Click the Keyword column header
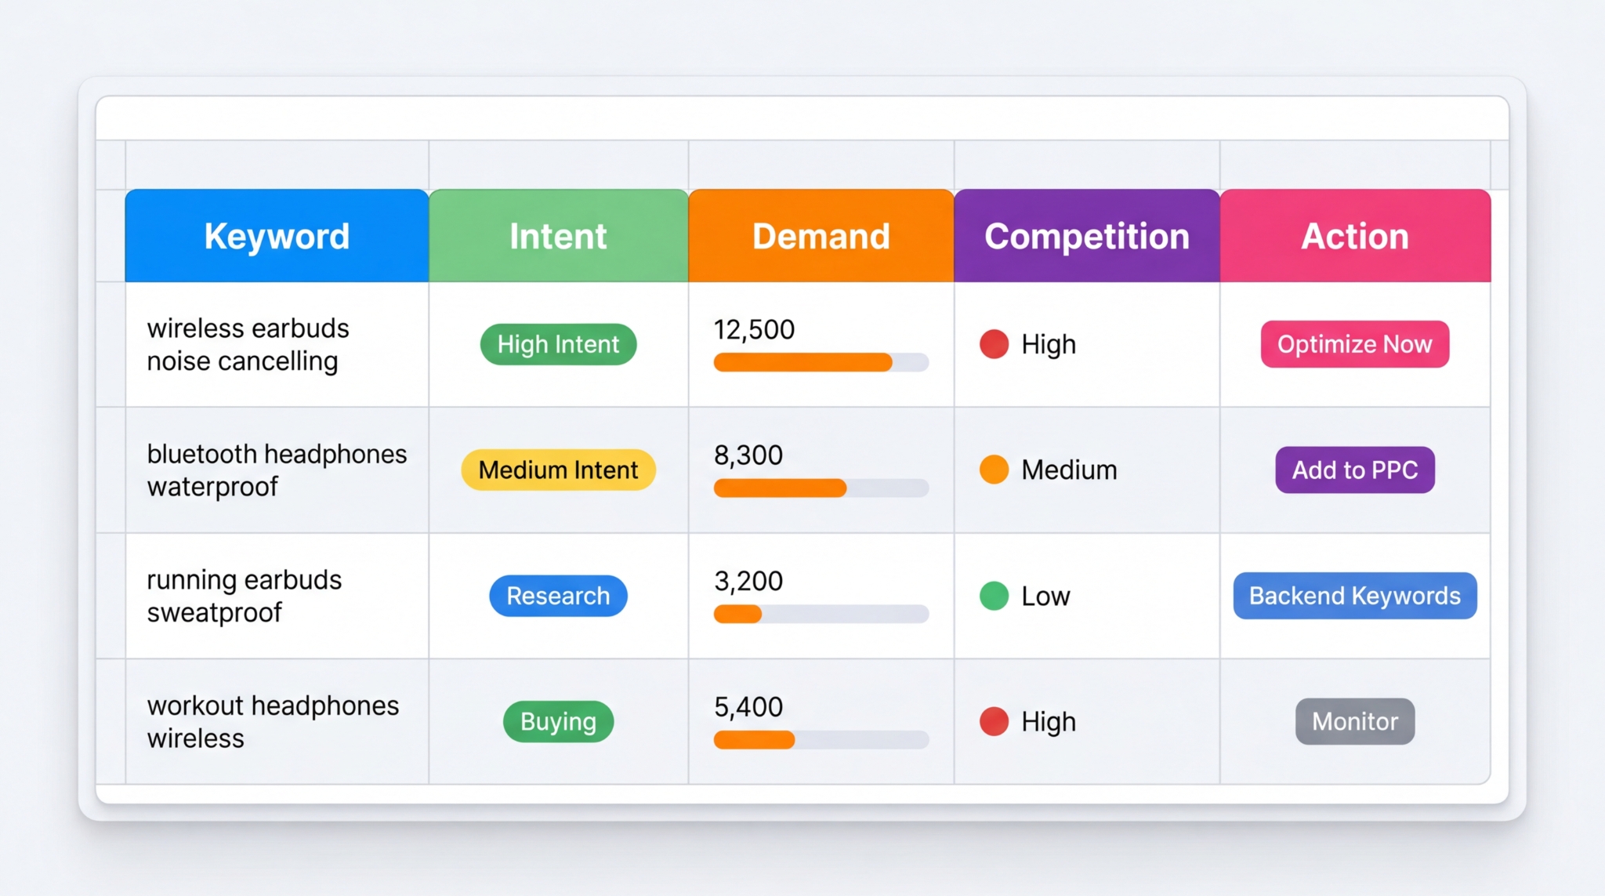This screenshot has height=896, width=1605. (276, 235)
